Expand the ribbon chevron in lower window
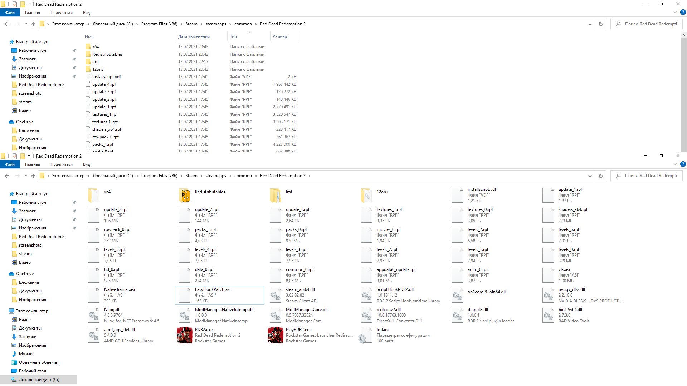The width and height of the screenshot is (687, 386). [675, 164]
